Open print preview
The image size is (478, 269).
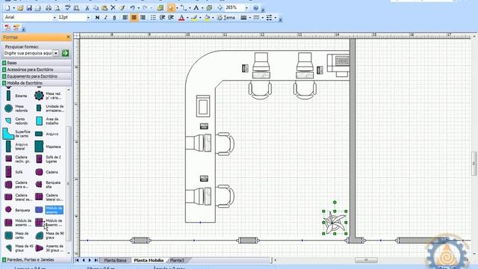(57, 8)
